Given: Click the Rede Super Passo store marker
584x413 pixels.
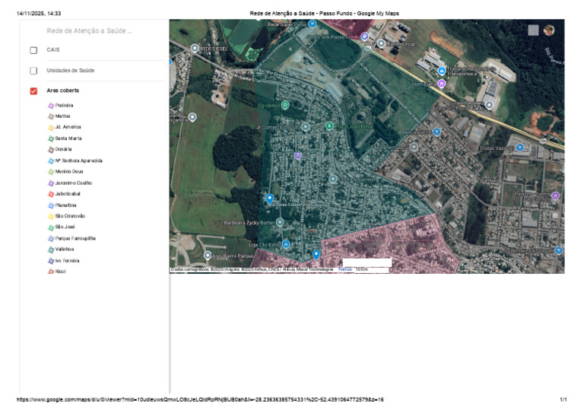Looking at the screenshot, I should (x=312, y=24).
